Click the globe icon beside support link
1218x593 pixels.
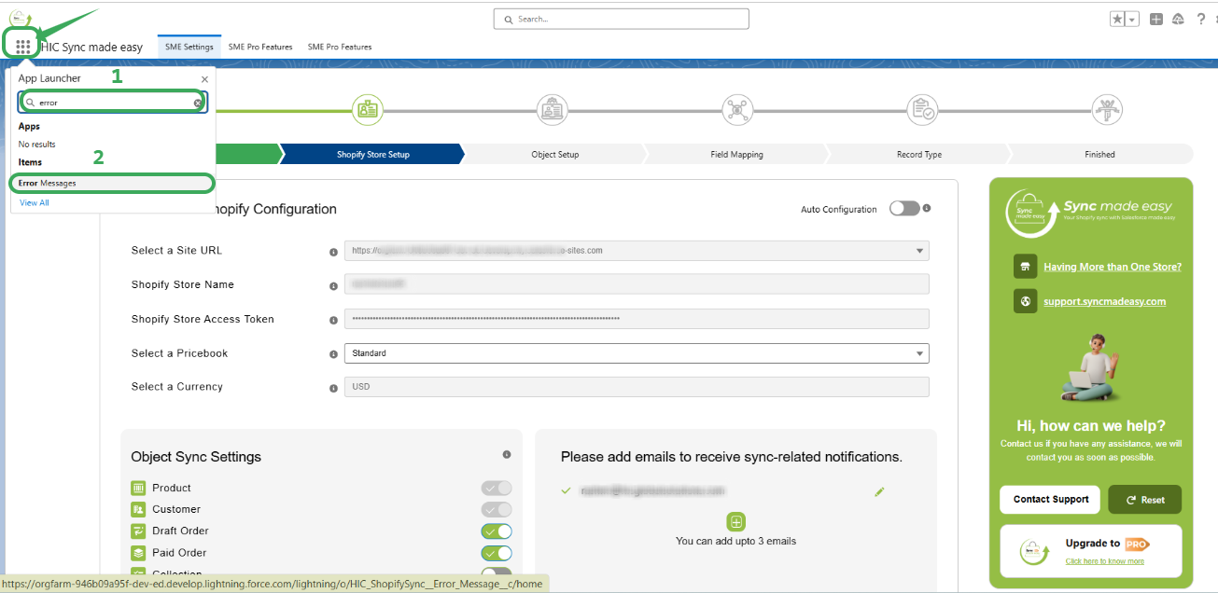point(1025,301)
